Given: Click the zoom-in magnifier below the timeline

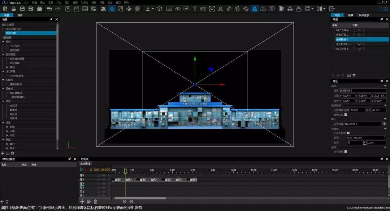Looking at the screenshot, I should coord(131,201).
